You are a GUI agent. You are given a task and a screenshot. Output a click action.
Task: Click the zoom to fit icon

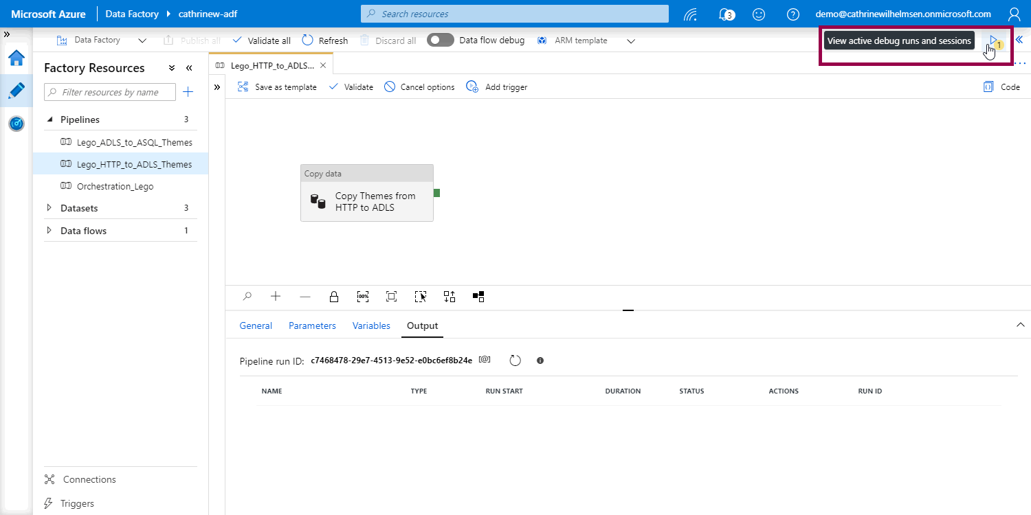pos(391,297)
